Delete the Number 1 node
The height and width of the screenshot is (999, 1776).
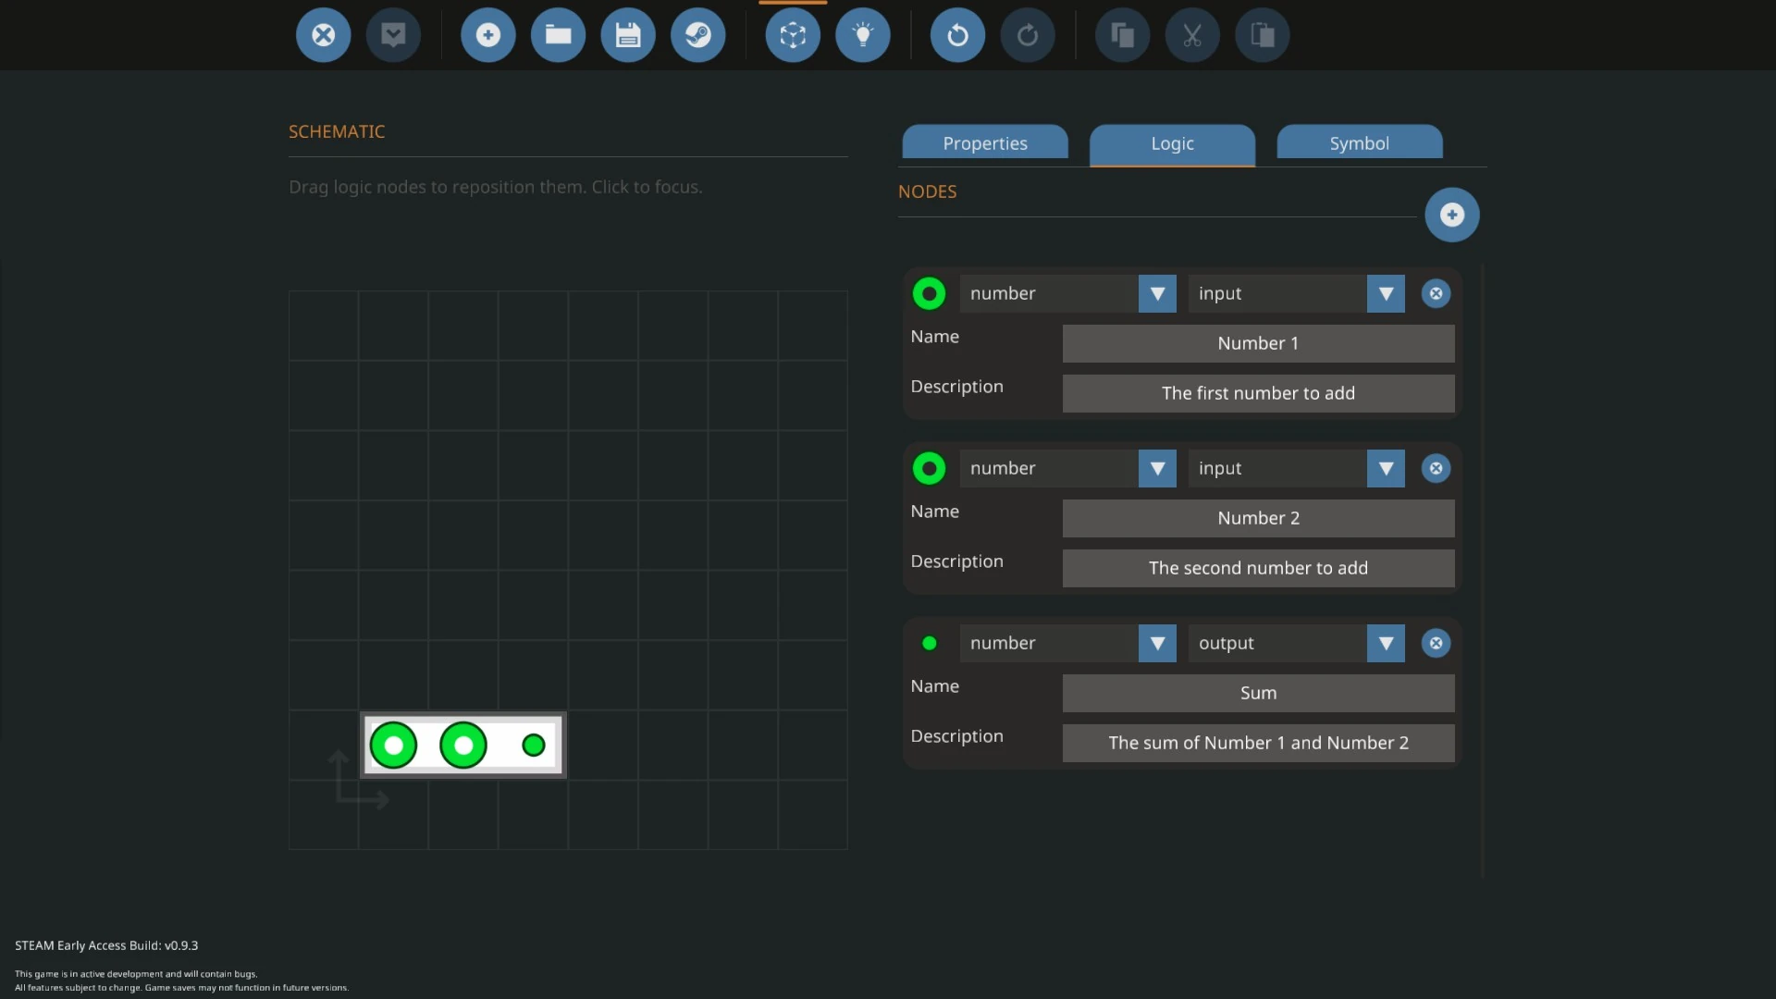[1436, 293]
